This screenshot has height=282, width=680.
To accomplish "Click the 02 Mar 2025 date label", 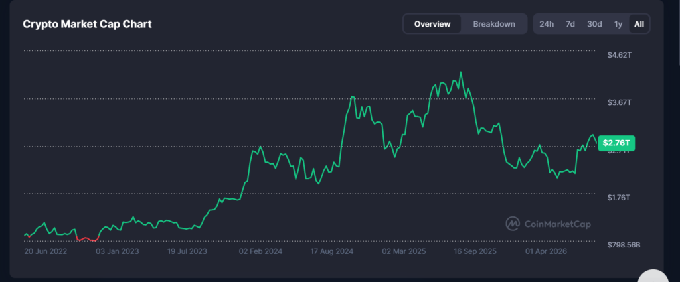I will coord(404,251).
